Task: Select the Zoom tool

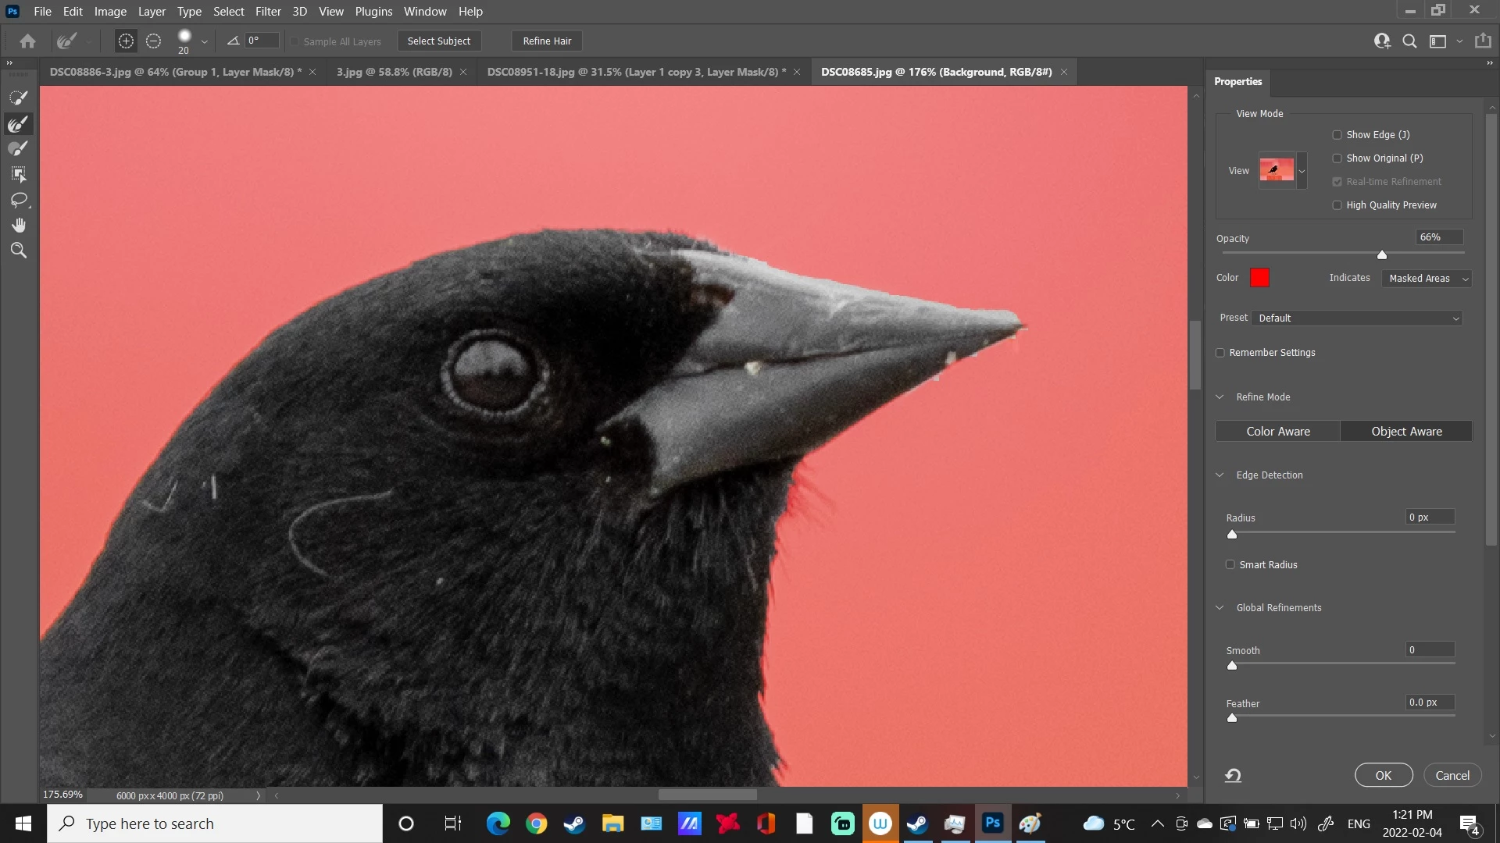Action: tap(19, 251)
